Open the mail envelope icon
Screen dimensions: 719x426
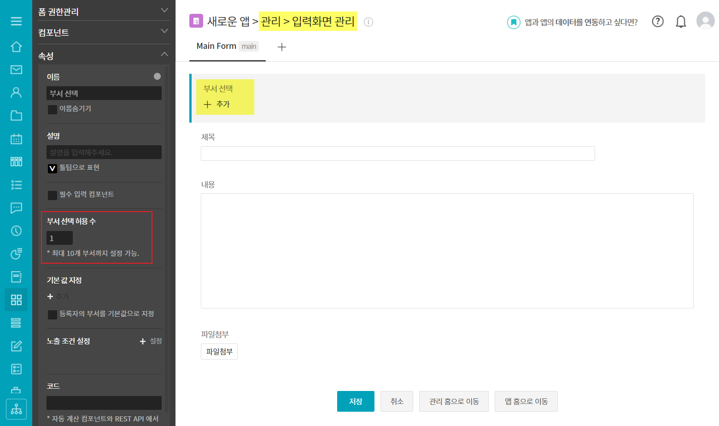point(16,70)
